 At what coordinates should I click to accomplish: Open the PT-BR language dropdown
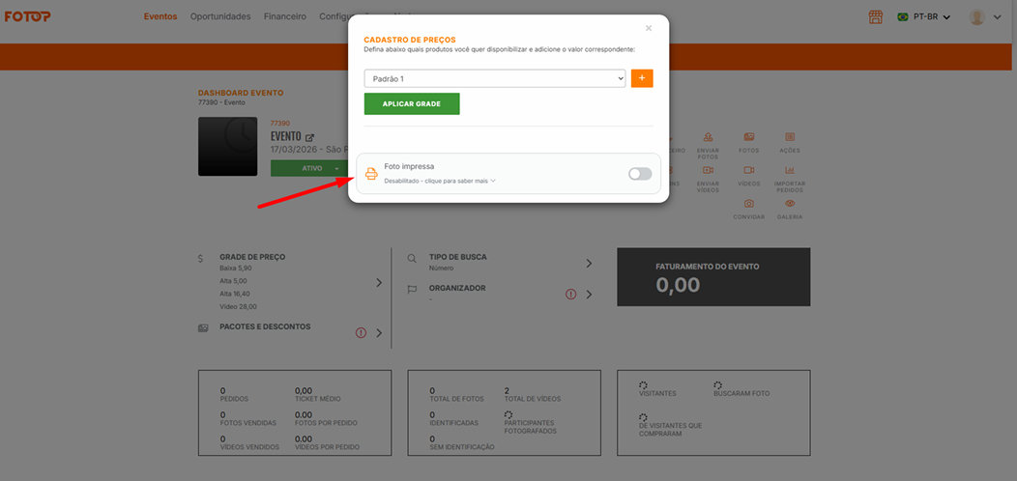[924, 16]
